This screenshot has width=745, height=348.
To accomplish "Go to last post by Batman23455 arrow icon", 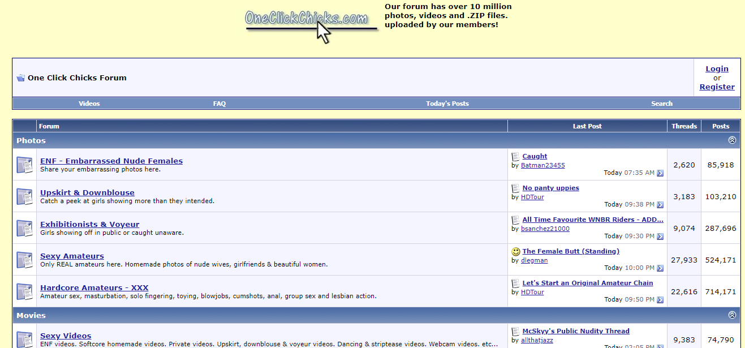I will point(660,173).
